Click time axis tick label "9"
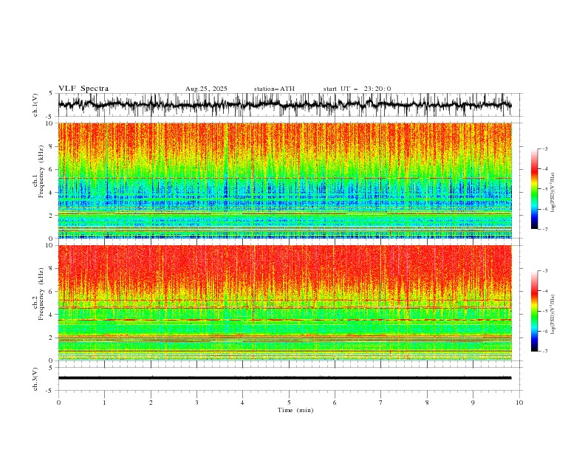 (473, 403)
